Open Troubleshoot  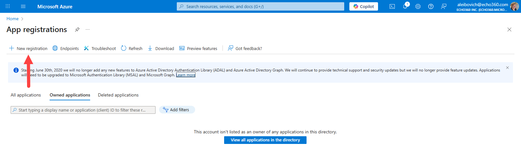coord(100,48)
